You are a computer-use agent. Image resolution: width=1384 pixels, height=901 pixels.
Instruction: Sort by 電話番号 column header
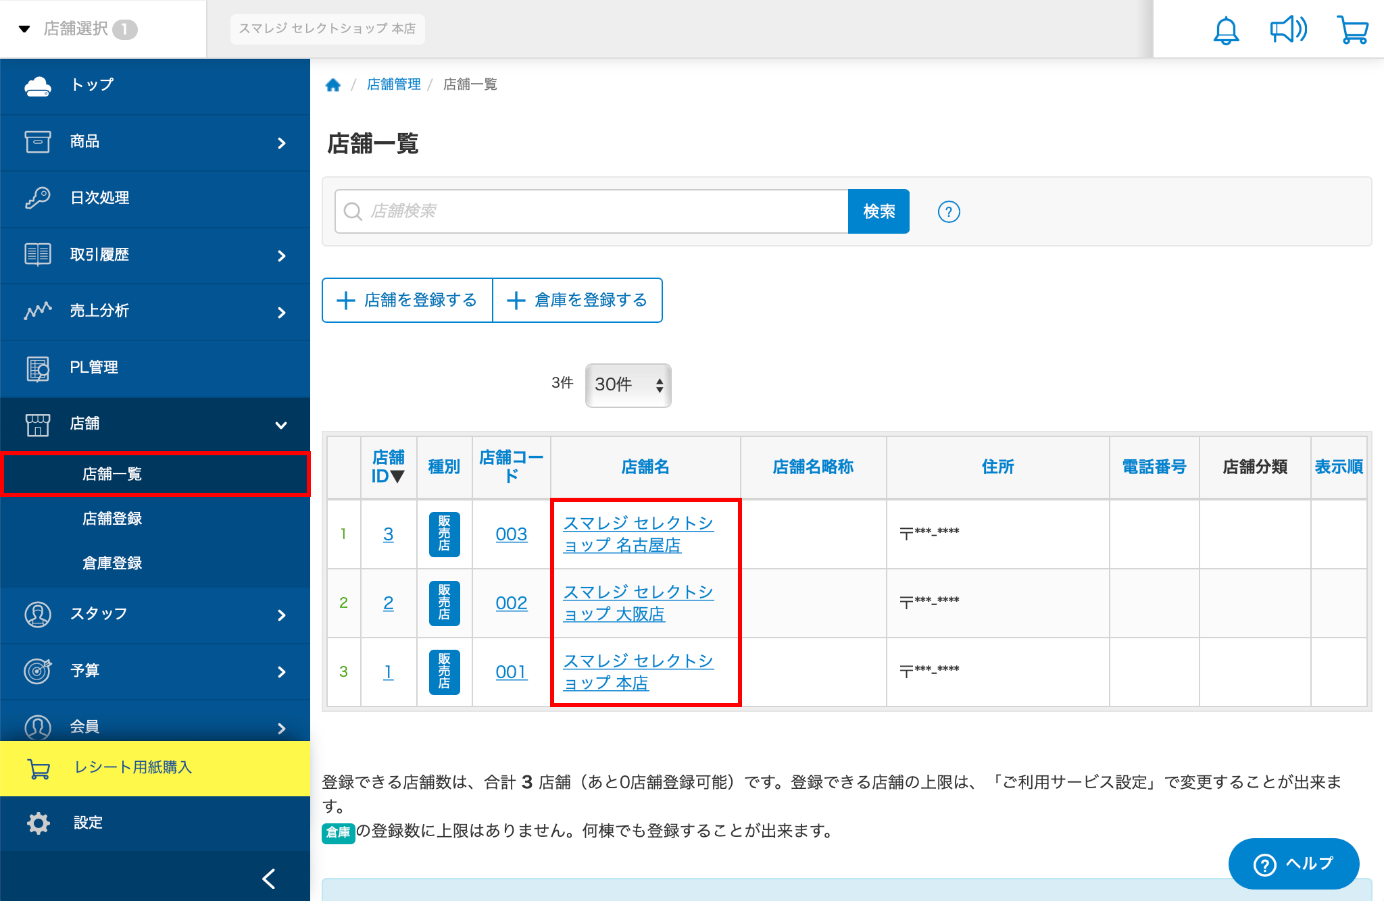tap(1154, 467)
